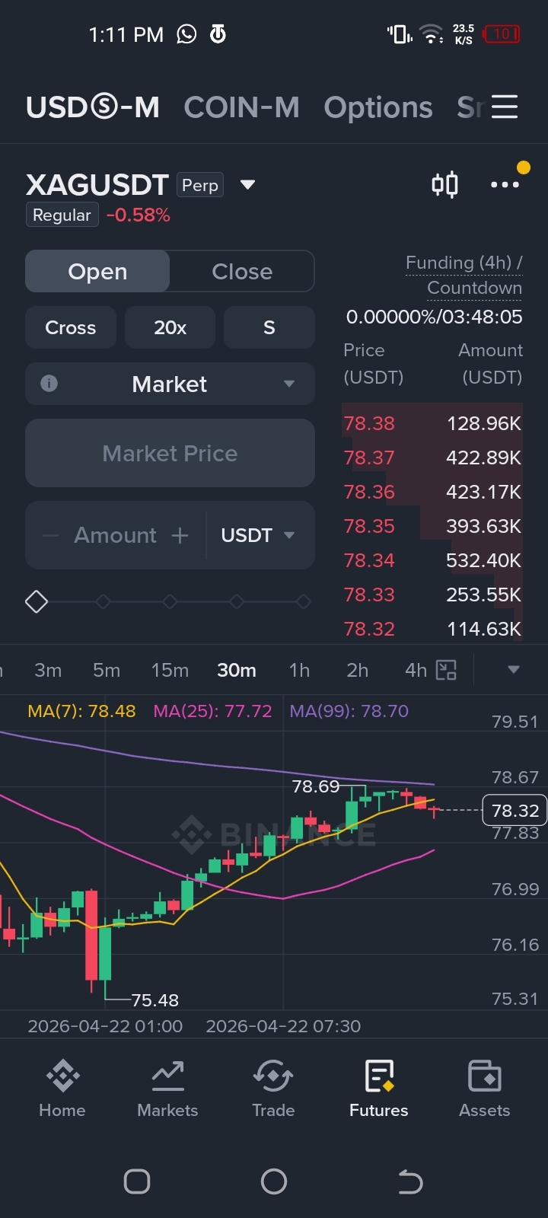Tap the current price tag 78.32 on chart

(515, 811)
